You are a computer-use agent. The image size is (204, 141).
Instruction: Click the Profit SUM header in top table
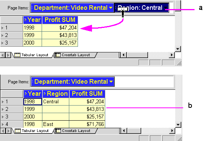coord(60,20)
